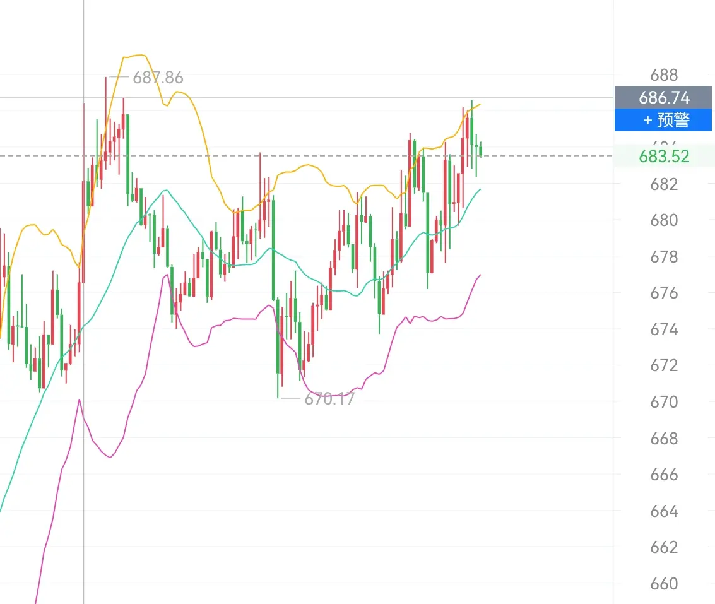
Task: Click the 672 price axis label
Action: click(664, 365)
